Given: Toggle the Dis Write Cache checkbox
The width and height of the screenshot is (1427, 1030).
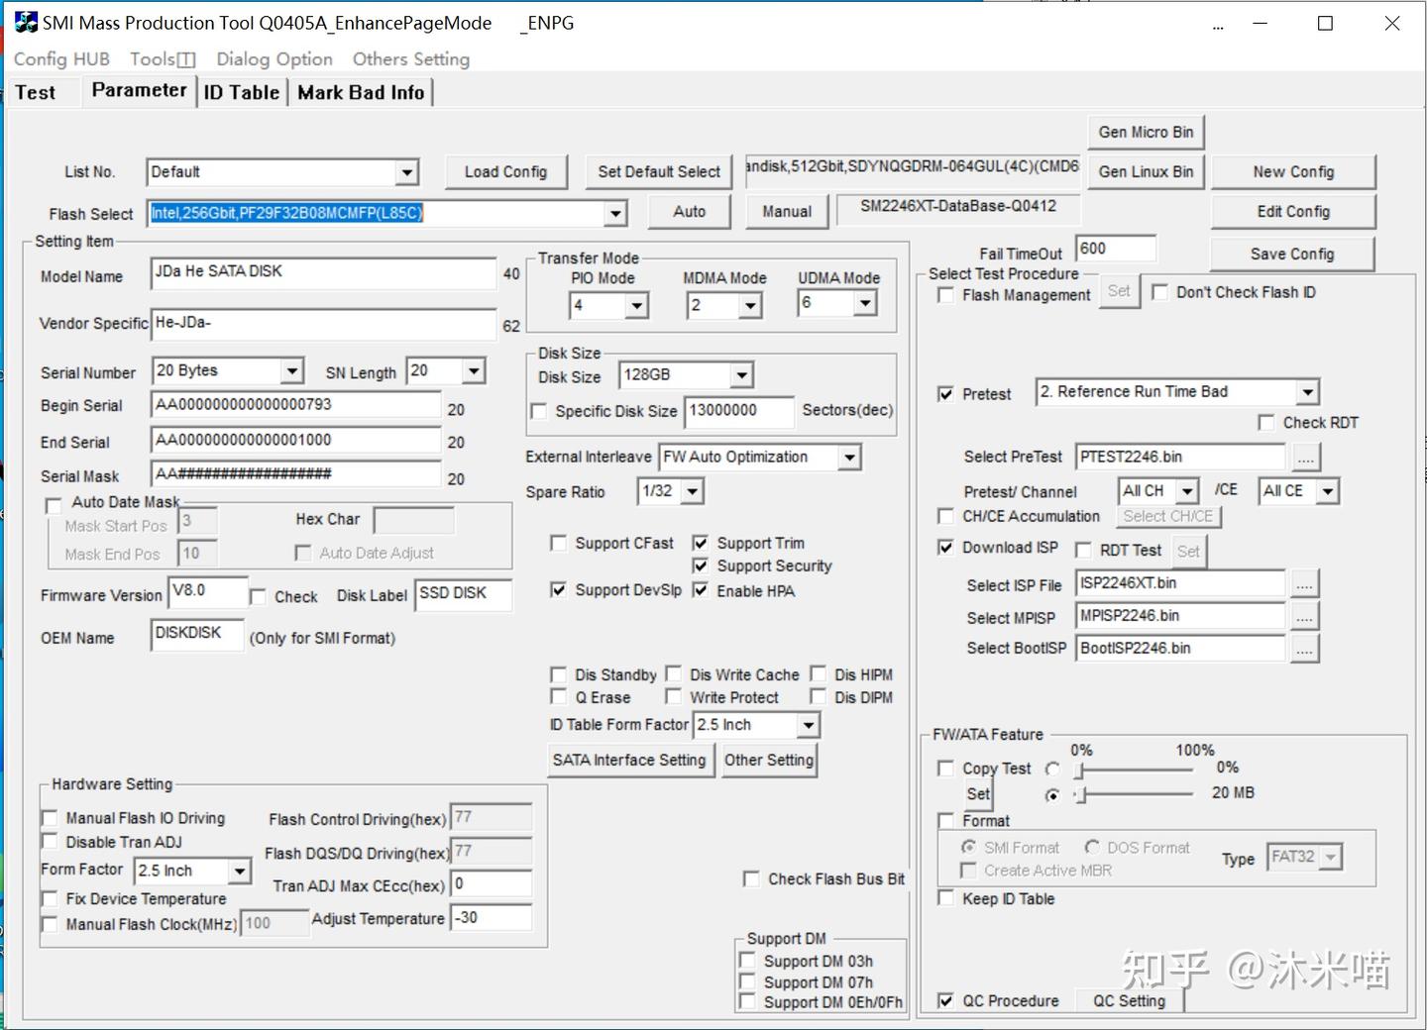Looking at the screenshot, I should coord(674,674).
